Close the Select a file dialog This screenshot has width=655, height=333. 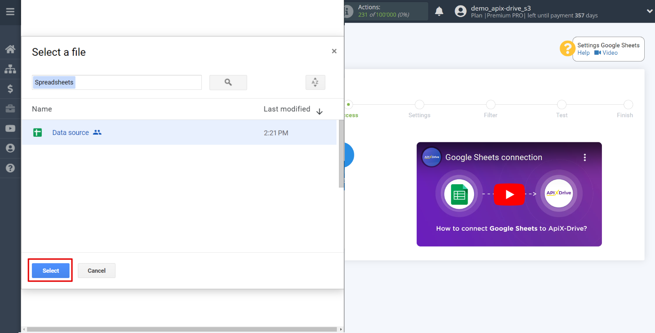coord(334,51)
